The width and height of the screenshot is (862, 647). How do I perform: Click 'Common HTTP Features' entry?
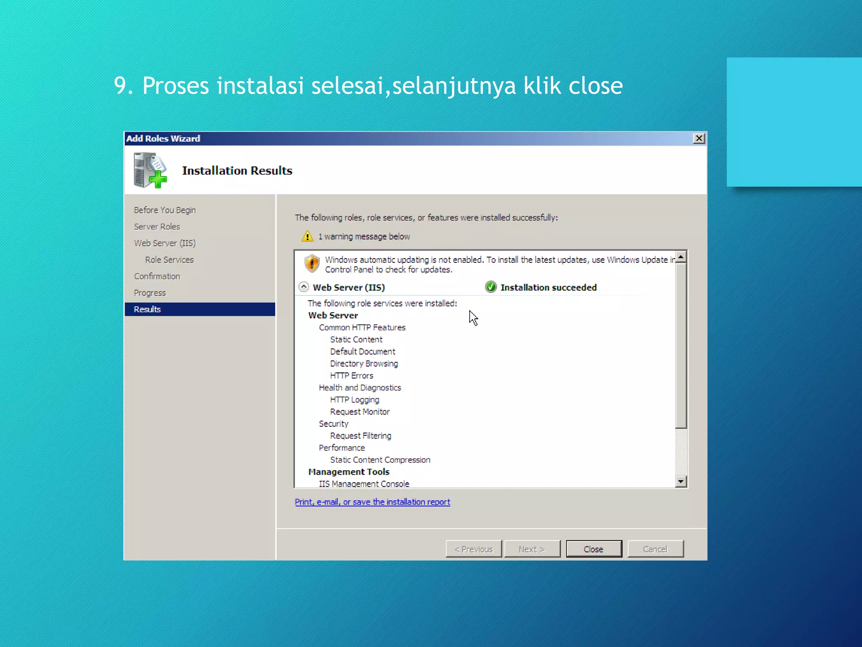click(x=362, y=327)
